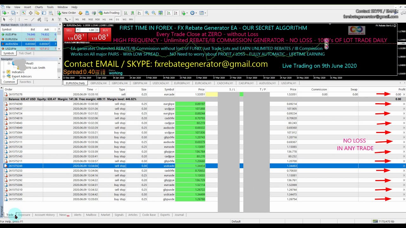Screen dimensions: 406x228
Task: Switch to H4 timeframe
Action: pyautogui.click(x=111, y=19)
